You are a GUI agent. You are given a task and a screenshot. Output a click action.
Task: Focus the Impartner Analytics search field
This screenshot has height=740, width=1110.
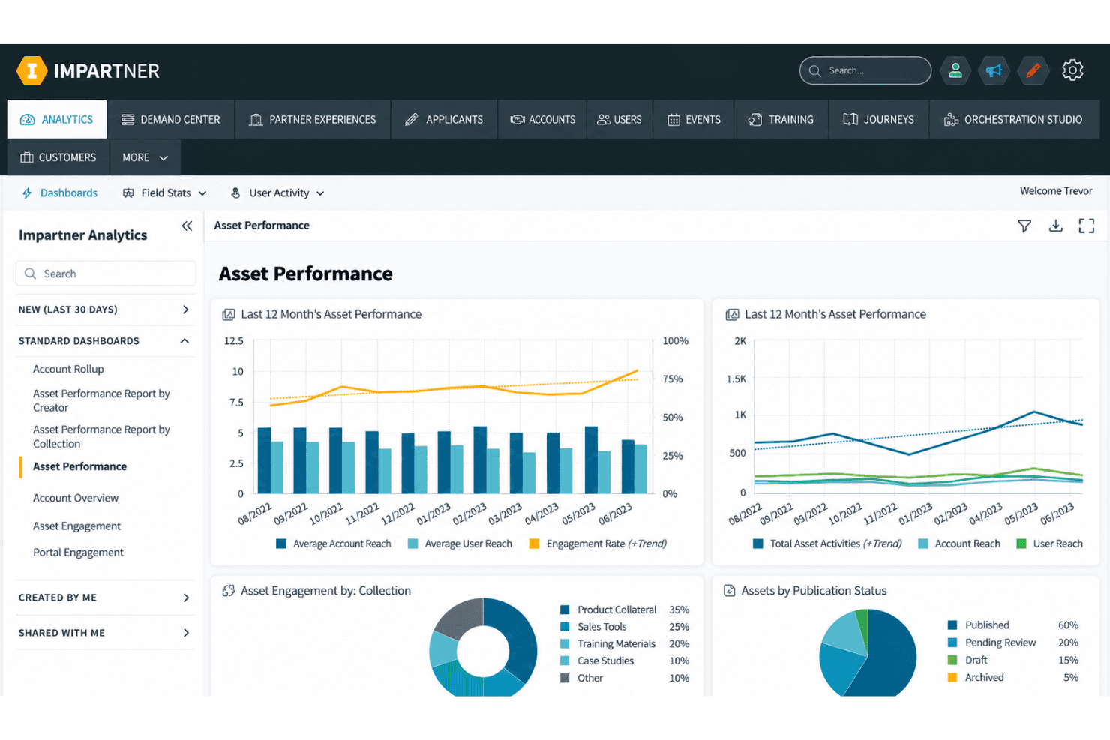pyautogui.click(x=106, y=274)
